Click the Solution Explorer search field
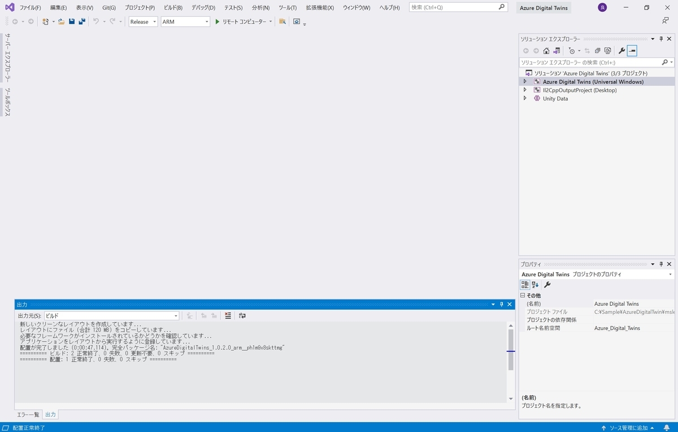 (x=597, y=62)
